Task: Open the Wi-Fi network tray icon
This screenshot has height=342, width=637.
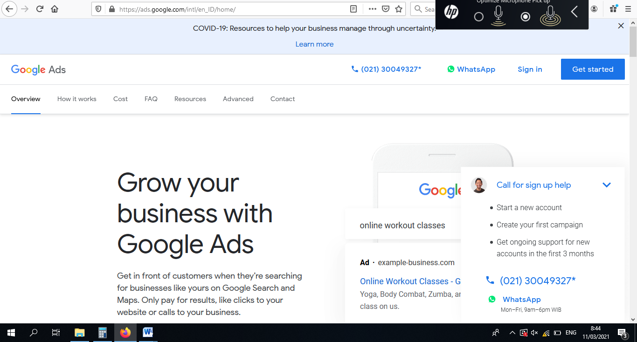Action: [546, 333]
